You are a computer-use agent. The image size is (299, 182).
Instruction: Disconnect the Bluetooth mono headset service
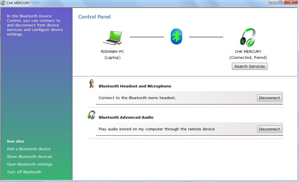(269, 98)
